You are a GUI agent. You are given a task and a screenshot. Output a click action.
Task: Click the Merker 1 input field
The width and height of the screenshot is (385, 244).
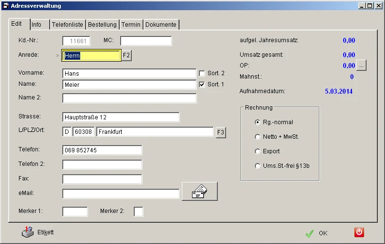pyautogui.click(x=75, y=211)
